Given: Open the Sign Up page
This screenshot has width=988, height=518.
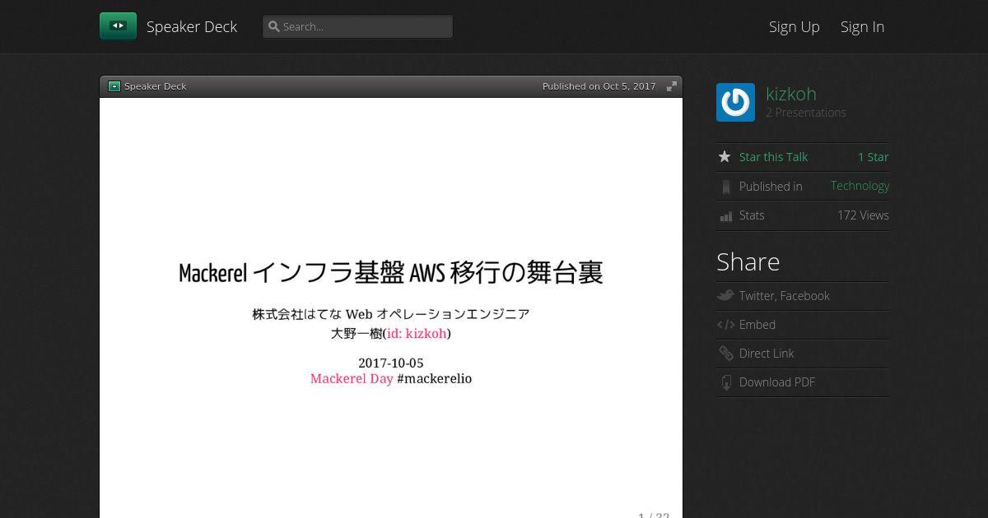Looking at the screenshot, I should 794,26.
